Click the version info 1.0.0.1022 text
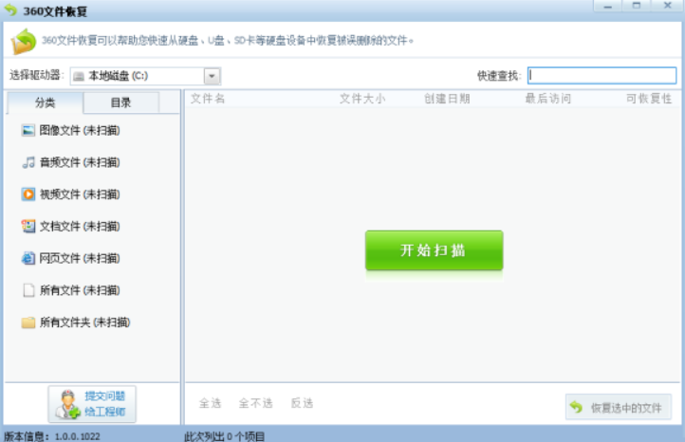Viewport: 685px width, 442px height. tap(52, 436)
